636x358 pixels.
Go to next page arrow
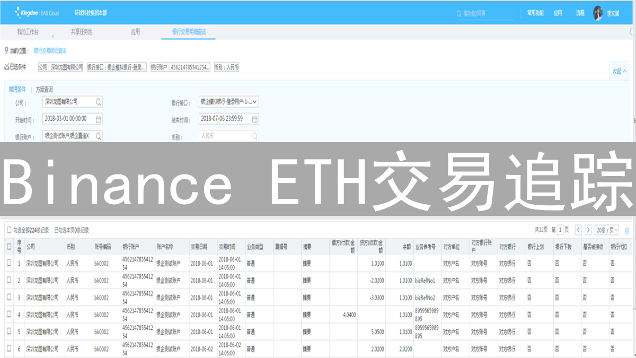[588, 230]
